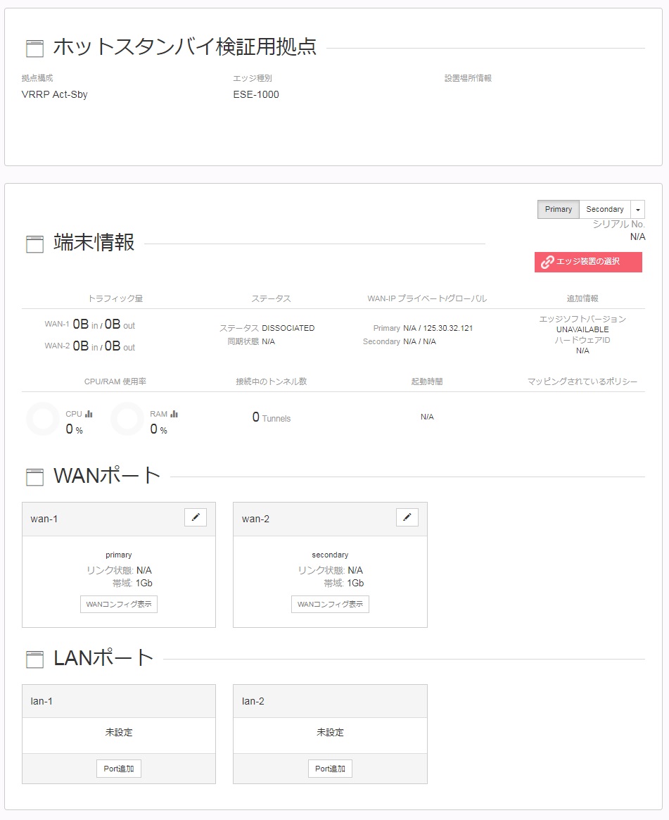This screenshot has height=820, width=669.
Task: Add a port to lan-1
Action: click(119, 769)
